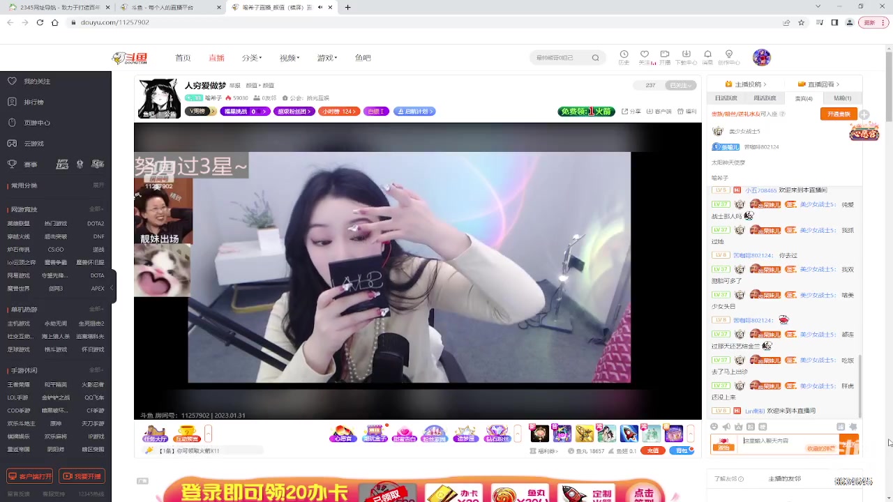Open the emoji picker in the chat bar
This screenshot has width=893, height=502.
coord(714,427)
